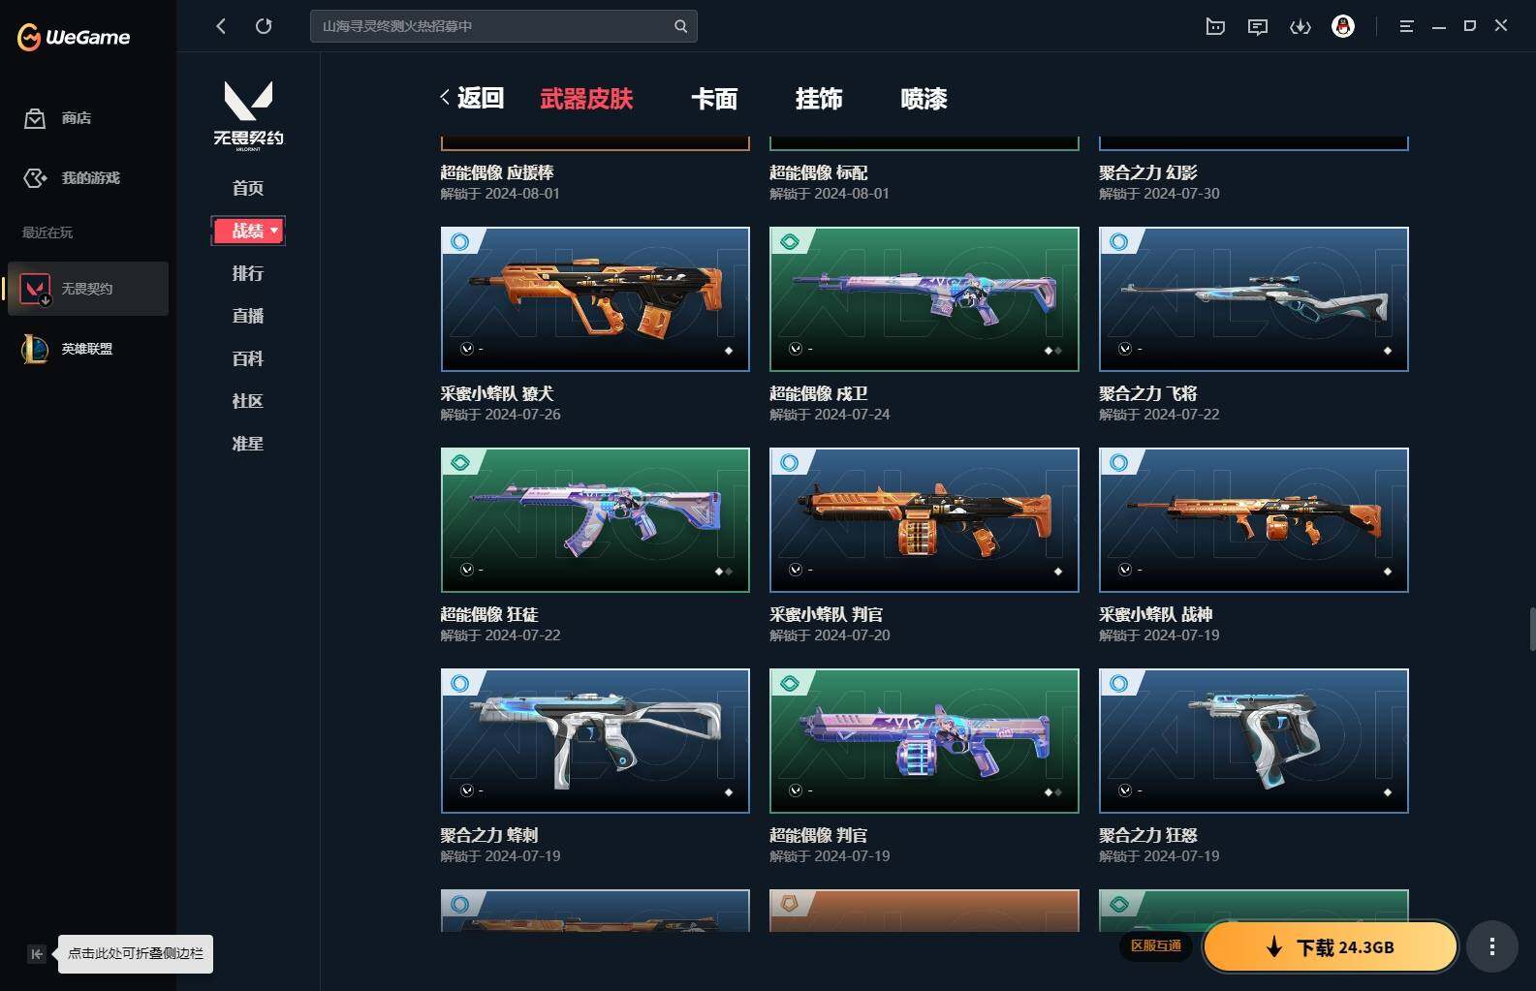The width and height of the screenshot is (1536, 991).
Task: Click the rarity badge on 采蜜小蜂队 獠犬 card
Action: [460, 241]
